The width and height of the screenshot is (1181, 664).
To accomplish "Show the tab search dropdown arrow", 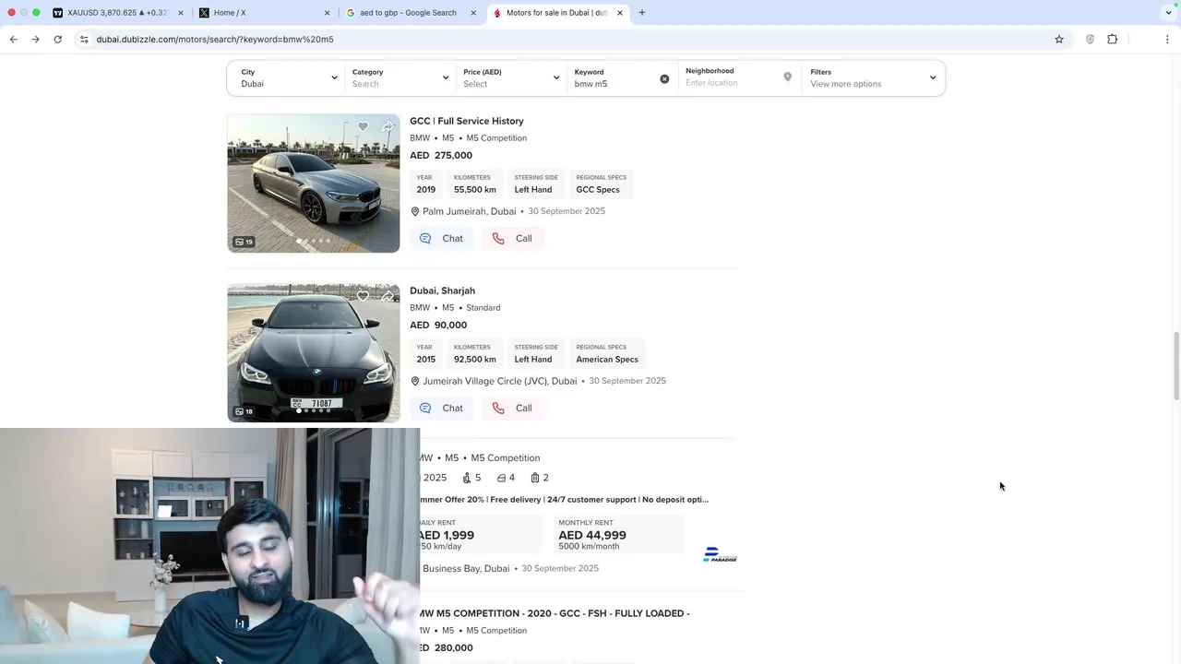I will (x=1168, y=13).
